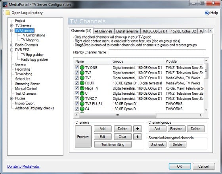
Task: Sort by the Name column header
Action: click(92, 61)
